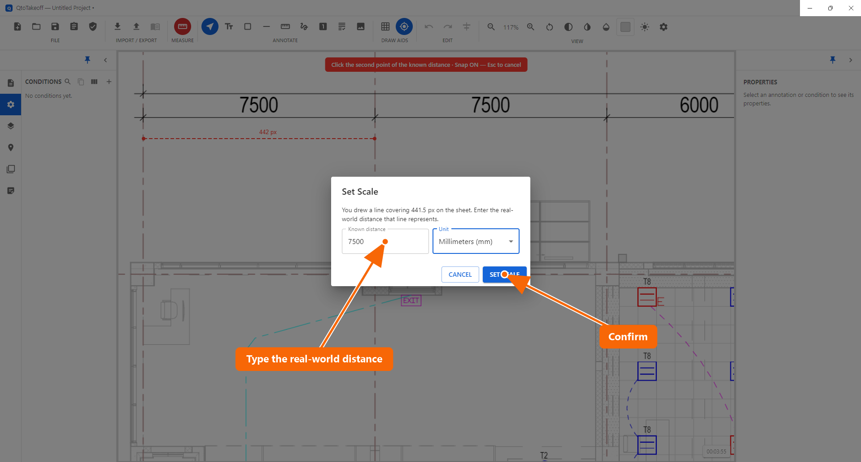Click the shield checkmark icon
The image size is (861, 462).
coord(93,26)
